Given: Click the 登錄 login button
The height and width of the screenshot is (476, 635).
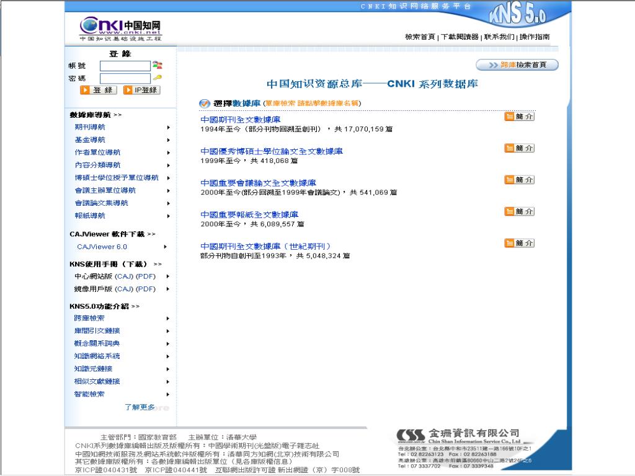Looking at the screenshot, I should [x=99, y=90].
